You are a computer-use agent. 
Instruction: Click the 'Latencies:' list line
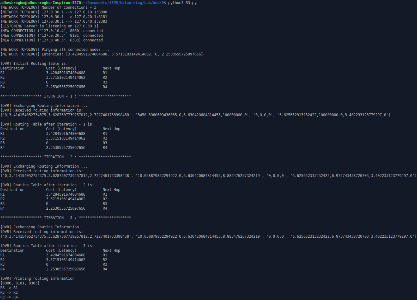coord(102,54)
